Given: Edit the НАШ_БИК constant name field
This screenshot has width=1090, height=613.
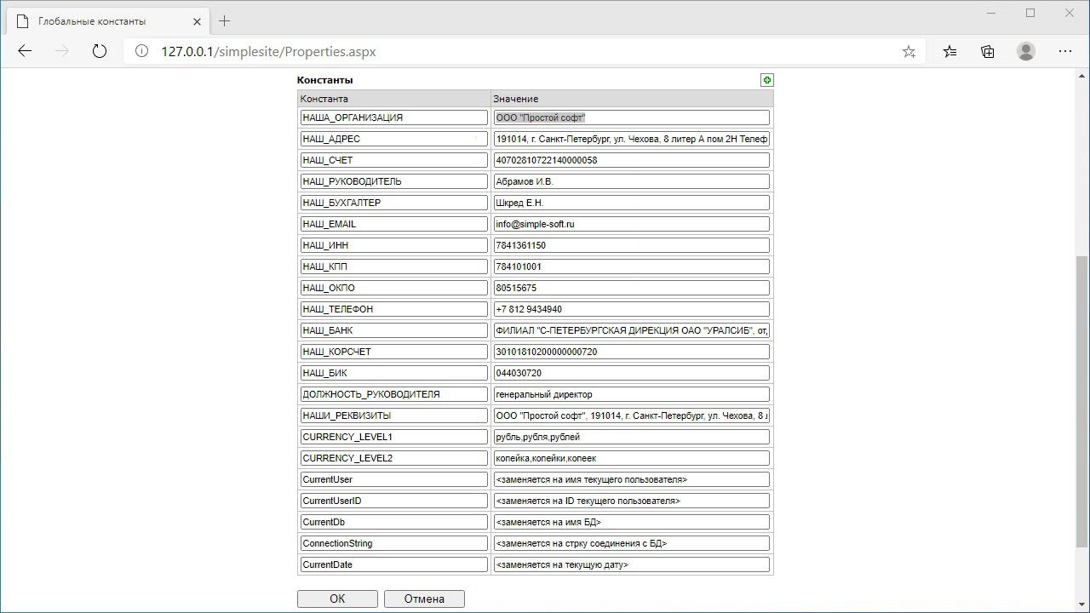Looking at the screenshot, I should [x=393, y=373].
